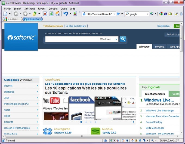The image size is (185, 144).
Task: Go to the Home page icon
Action: [x=58, y=14]
